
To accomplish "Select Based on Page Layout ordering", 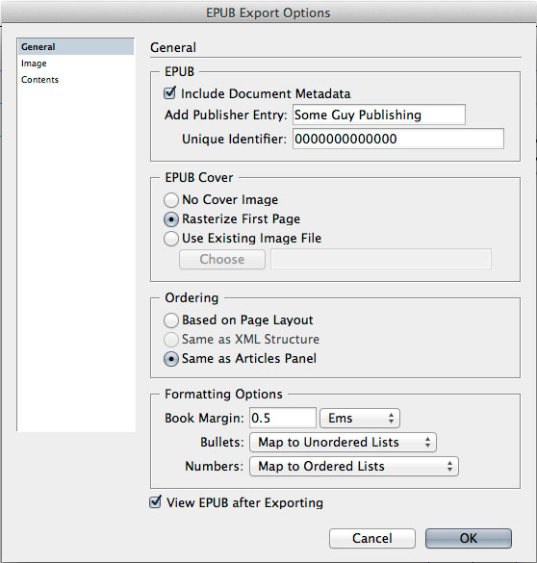I will click(x=171, y=320).
